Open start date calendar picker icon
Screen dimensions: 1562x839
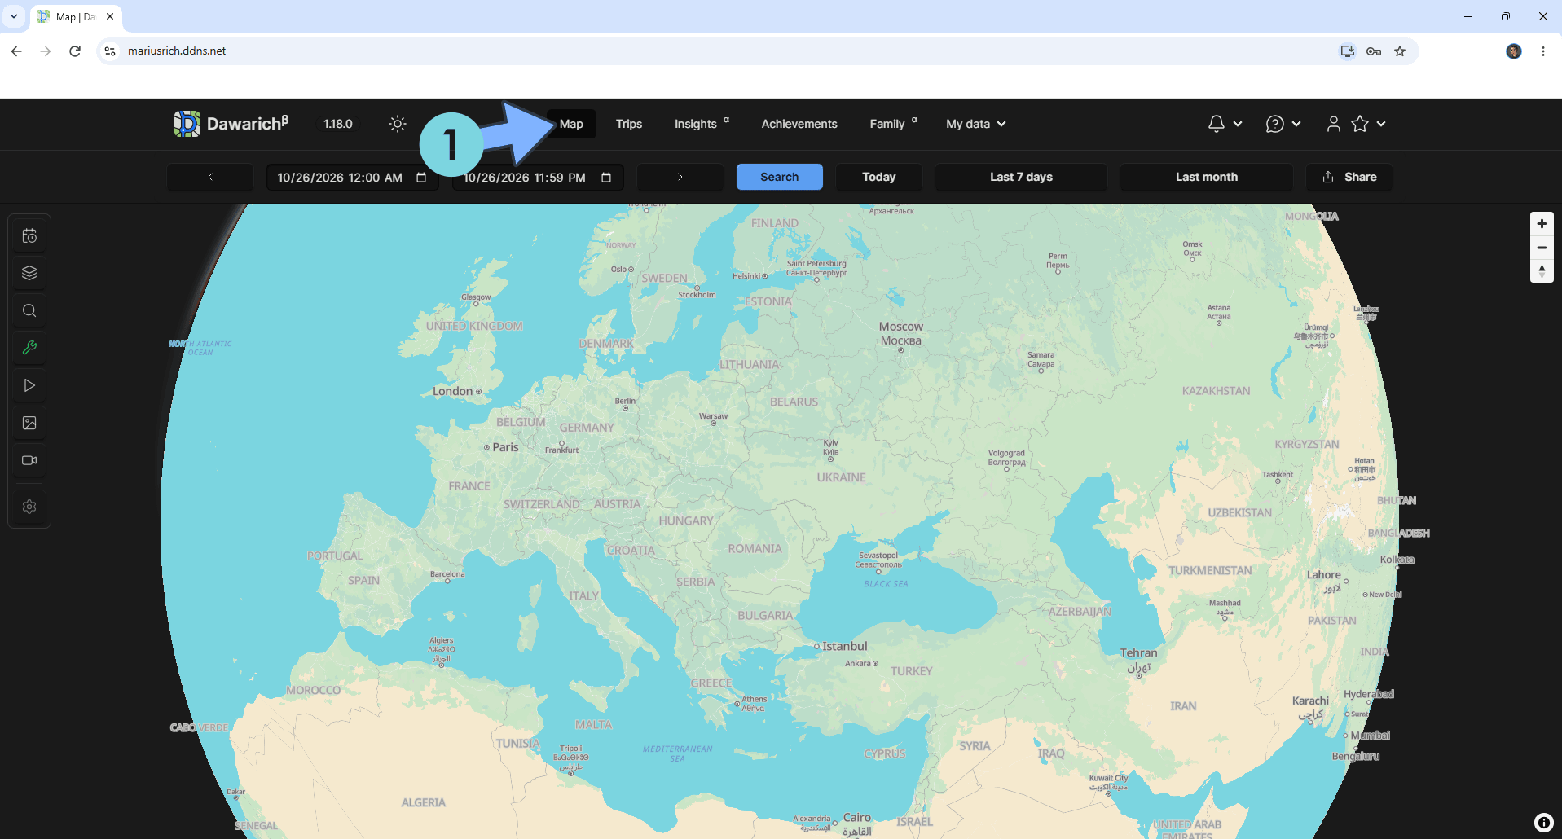pos(421,178)
